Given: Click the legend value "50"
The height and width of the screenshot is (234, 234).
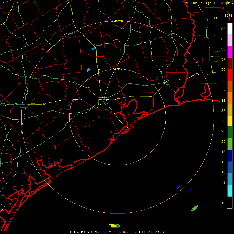Looking at the screenshot, I should 223,70.
